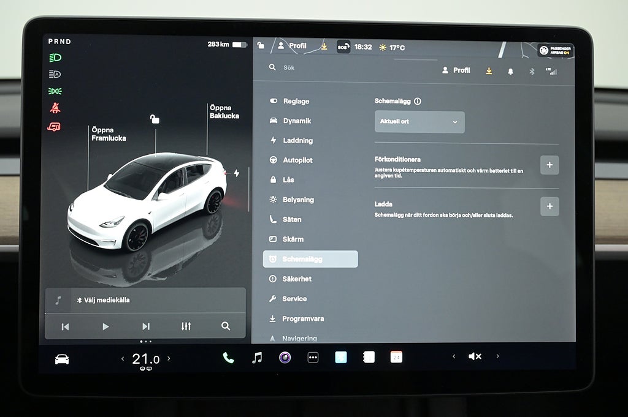Image resolution: width=628 pixels, height=417 pixels.
Task: Add a Ladda schedule with plus
Action: tap(549, 206)
